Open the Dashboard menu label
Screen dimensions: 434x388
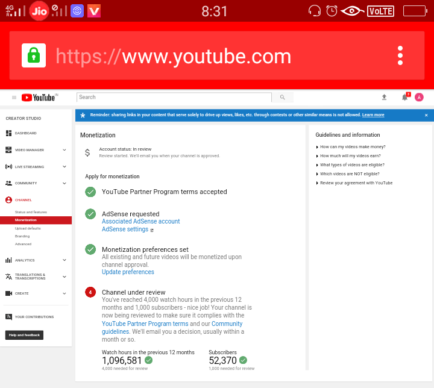click(x=25, y=133)
